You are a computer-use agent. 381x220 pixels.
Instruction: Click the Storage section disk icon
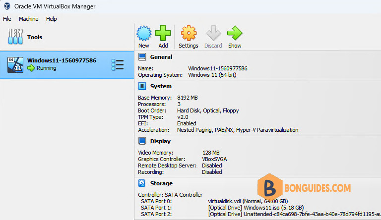142,183
